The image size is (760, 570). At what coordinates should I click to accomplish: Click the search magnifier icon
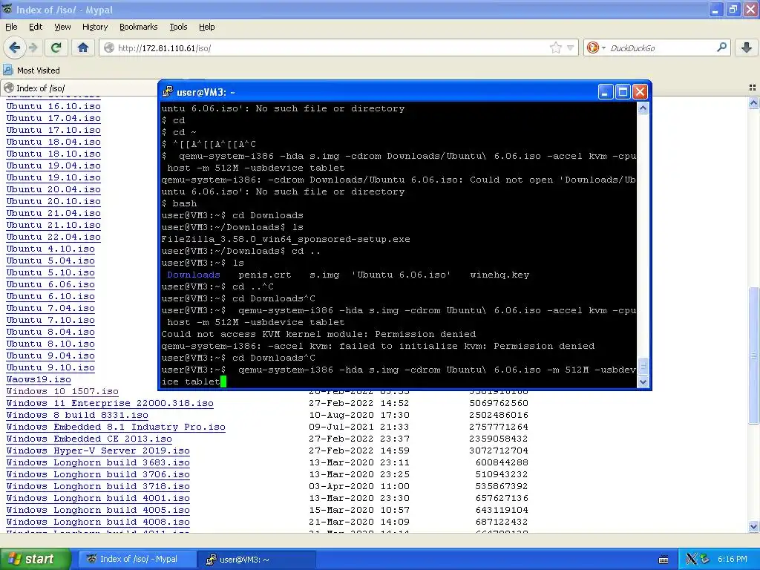click(721, 47)
